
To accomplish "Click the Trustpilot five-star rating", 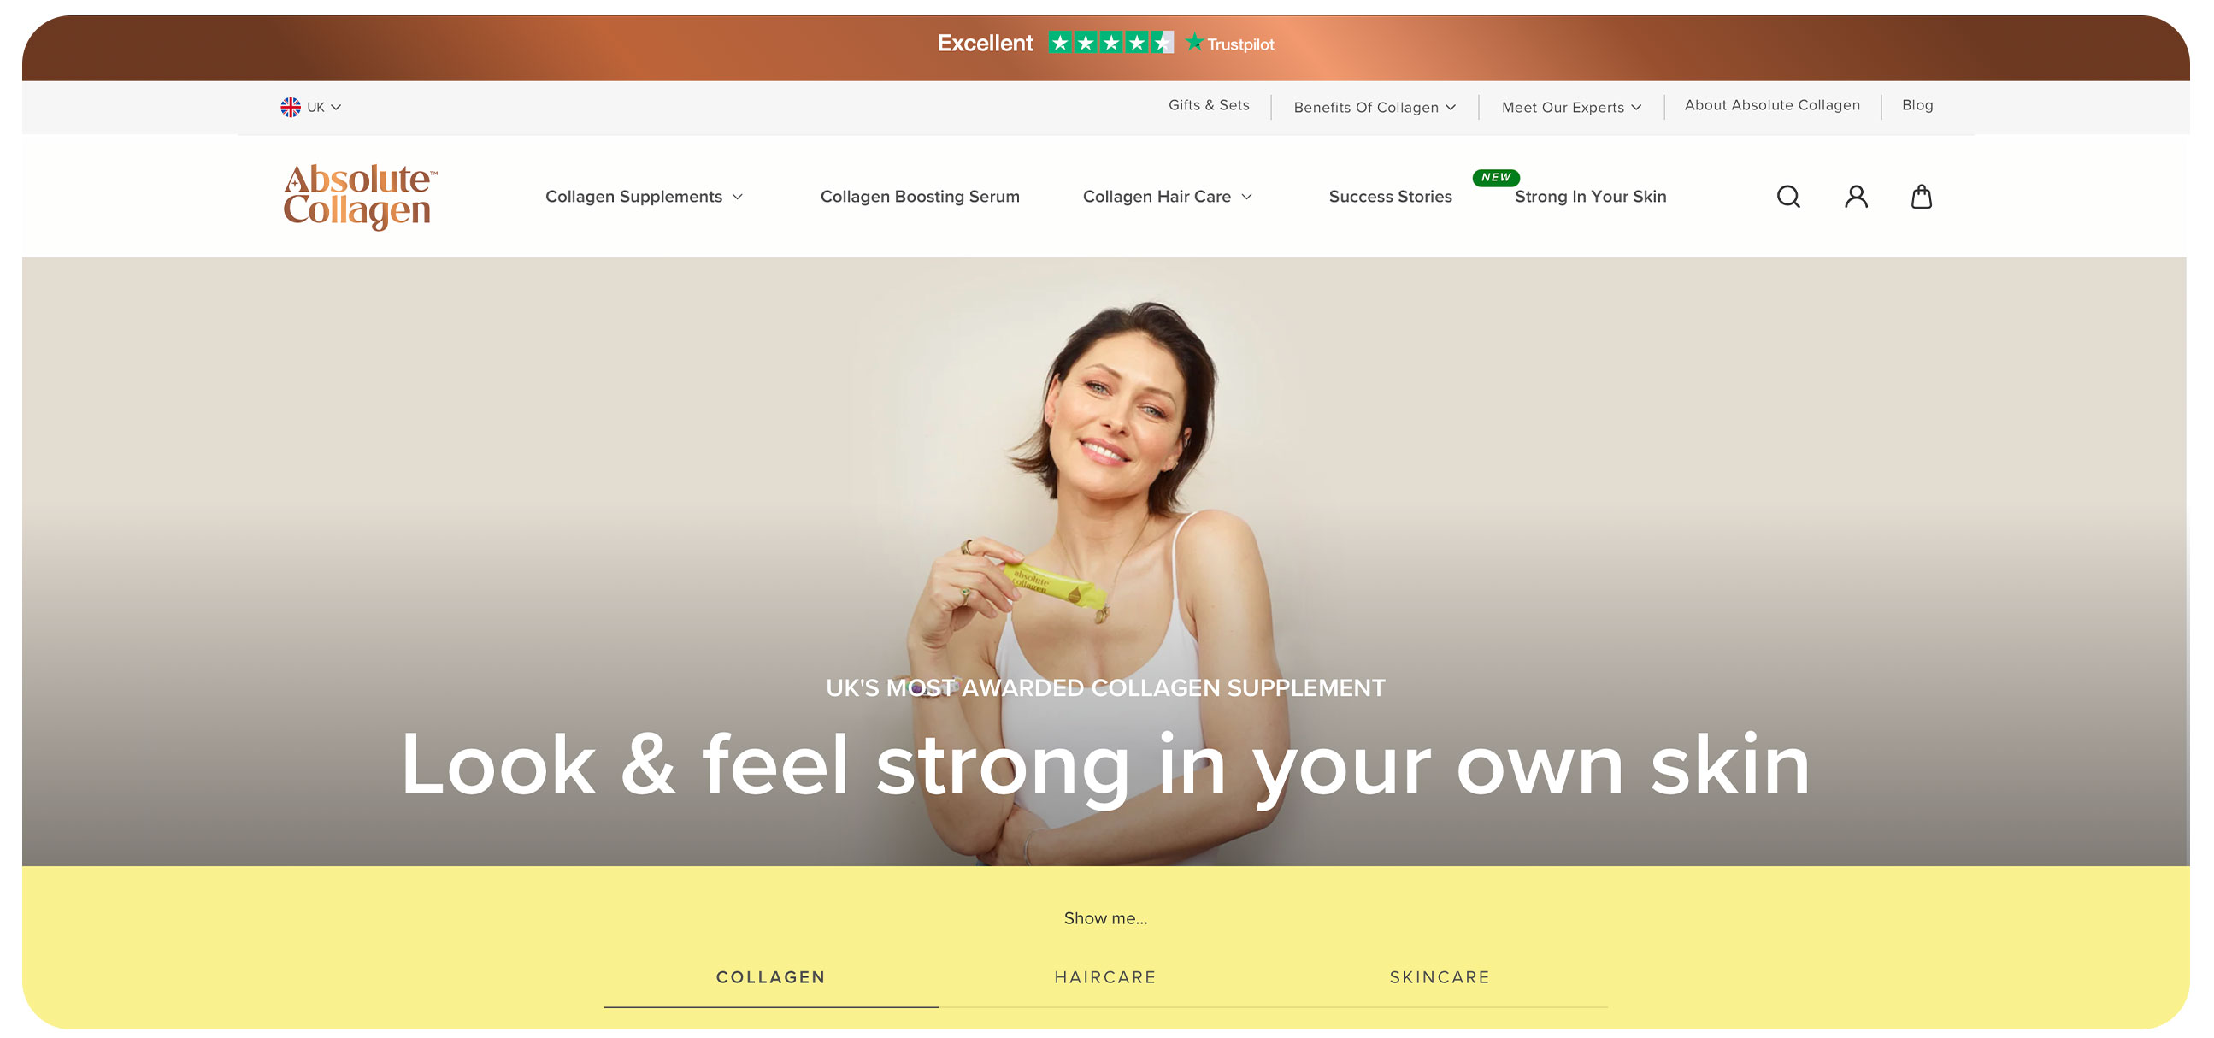I will 1110,42.
